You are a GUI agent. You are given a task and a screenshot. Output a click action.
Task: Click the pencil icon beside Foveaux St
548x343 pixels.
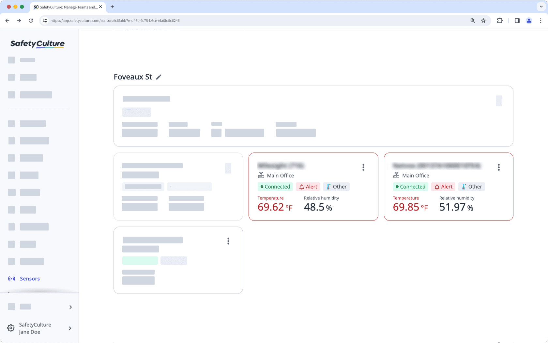point(159,77)
